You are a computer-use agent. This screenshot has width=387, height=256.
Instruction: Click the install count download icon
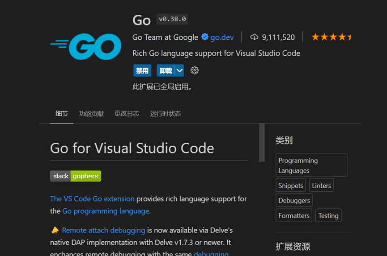point(254,37)
